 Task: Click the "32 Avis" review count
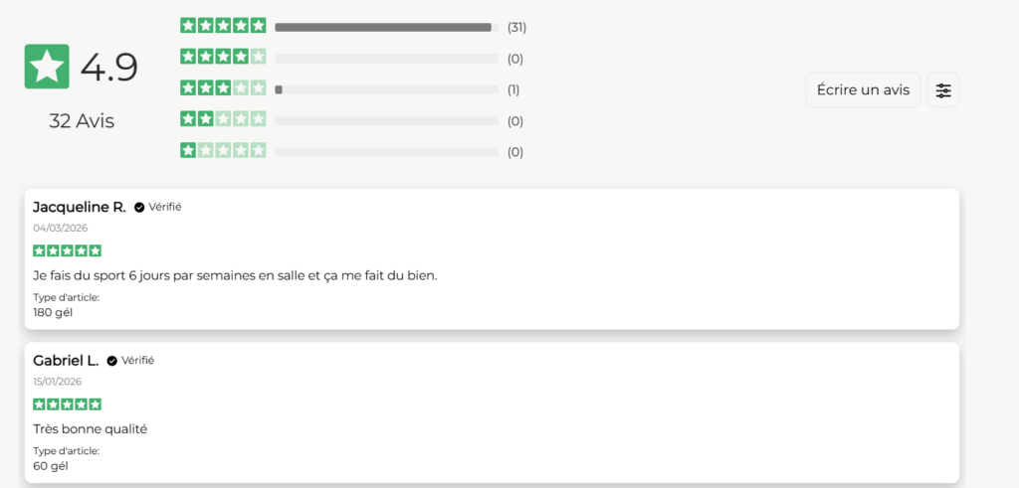(82, 121)
